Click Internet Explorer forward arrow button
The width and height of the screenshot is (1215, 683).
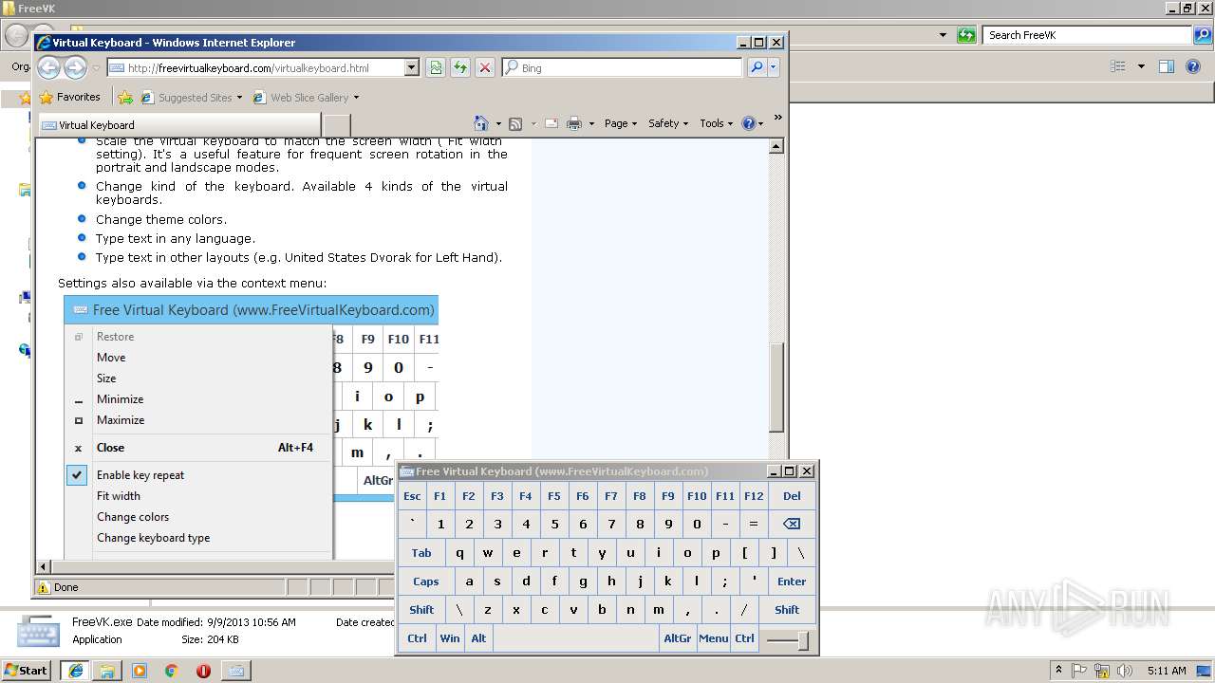pyautogui.click(x=75, y=67)
